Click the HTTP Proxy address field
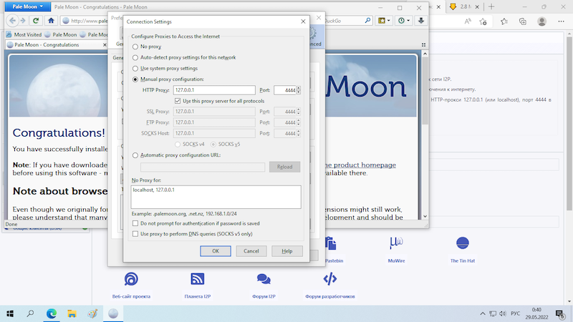This screenshot has width=573, height=322. [x=213, y=90]
